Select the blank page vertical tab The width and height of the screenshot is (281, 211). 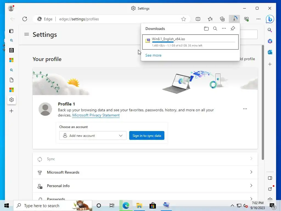tap(12, 80)
